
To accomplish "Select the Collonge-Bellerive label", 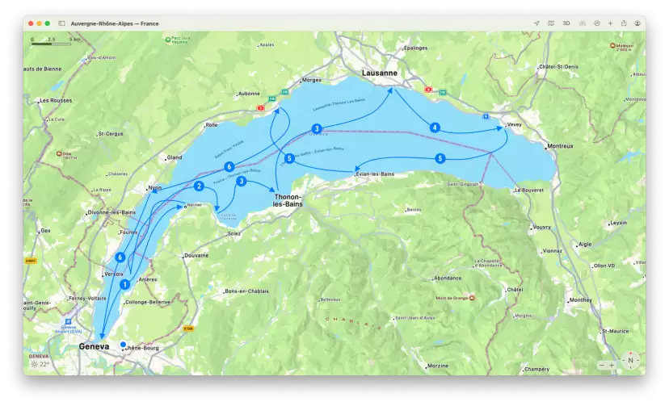I will pos(148,302).
